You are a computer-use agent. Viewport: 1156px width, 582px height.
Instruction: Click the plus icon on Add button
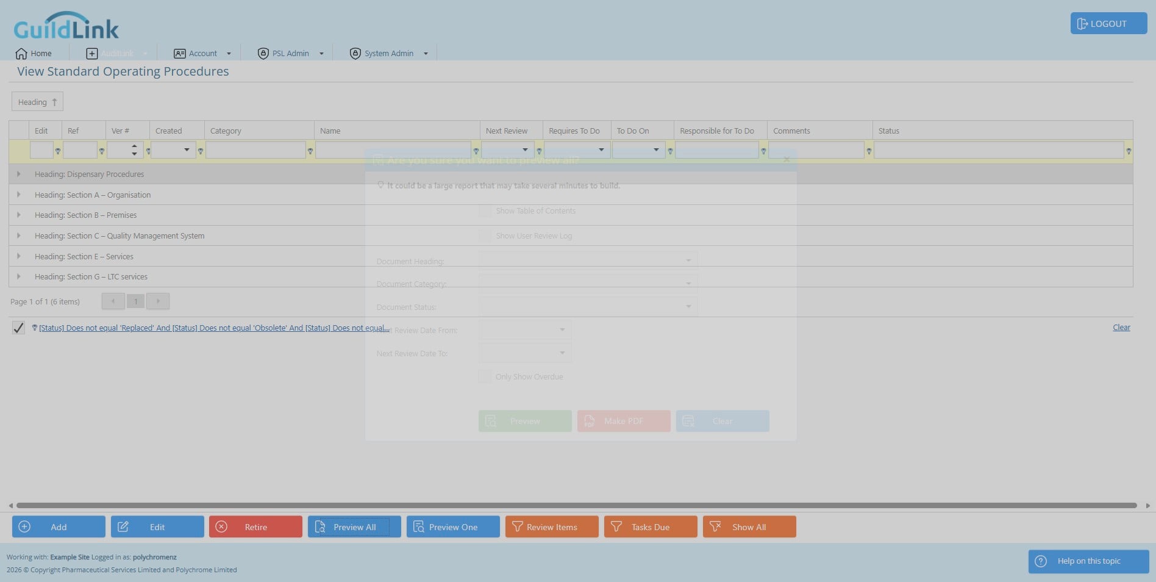click(24, 526)
